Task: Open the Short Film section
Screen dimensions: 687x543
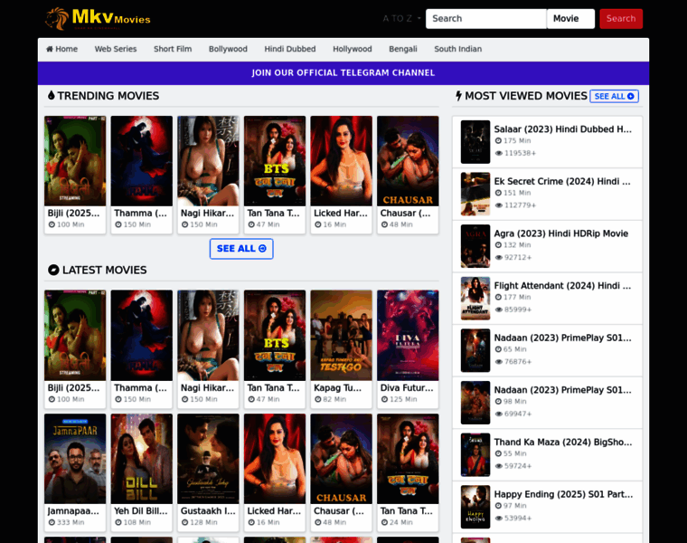Action: pyautogui.click(x=173, y=49)
